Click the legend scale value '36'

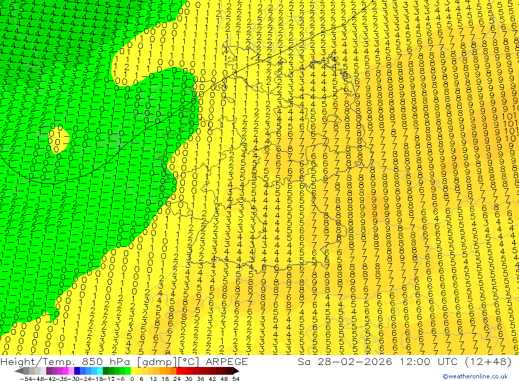(200, 379)
